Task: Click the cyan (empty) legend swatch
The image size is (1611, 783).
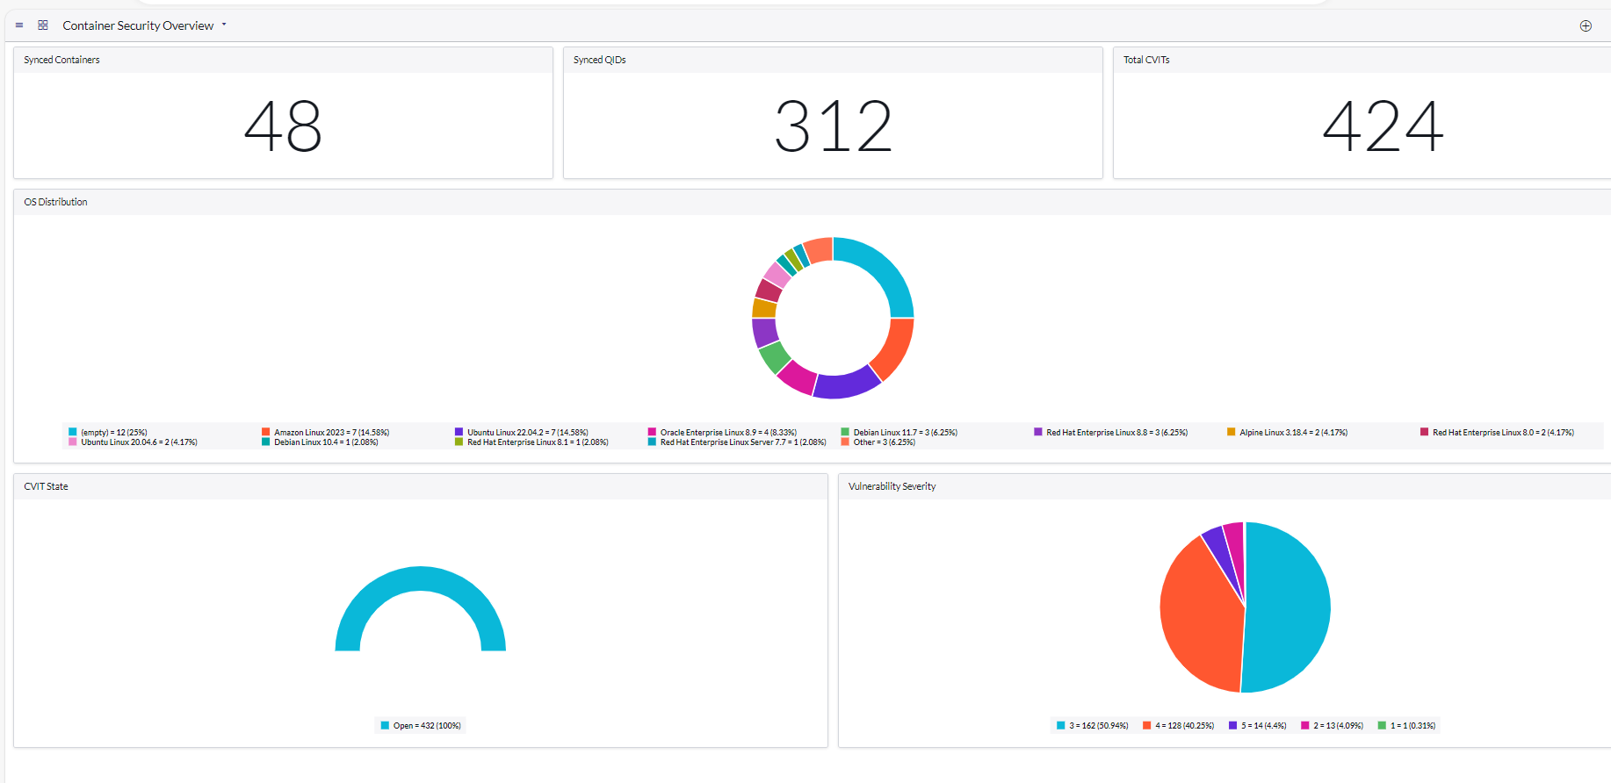Action: (73, 432)
